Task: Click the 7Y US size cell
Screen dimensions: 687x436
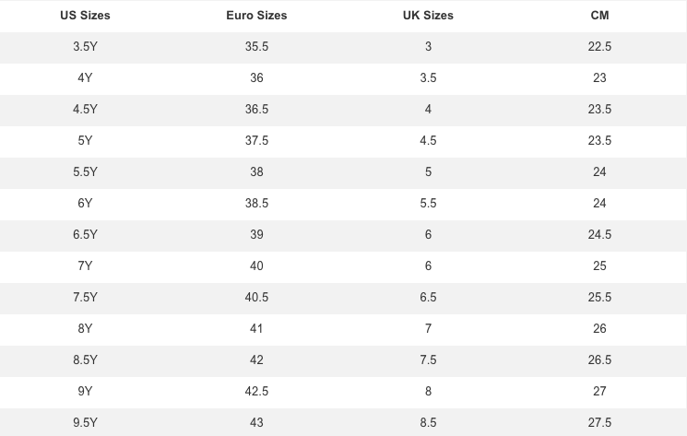Action: click(x=85, y=265)
